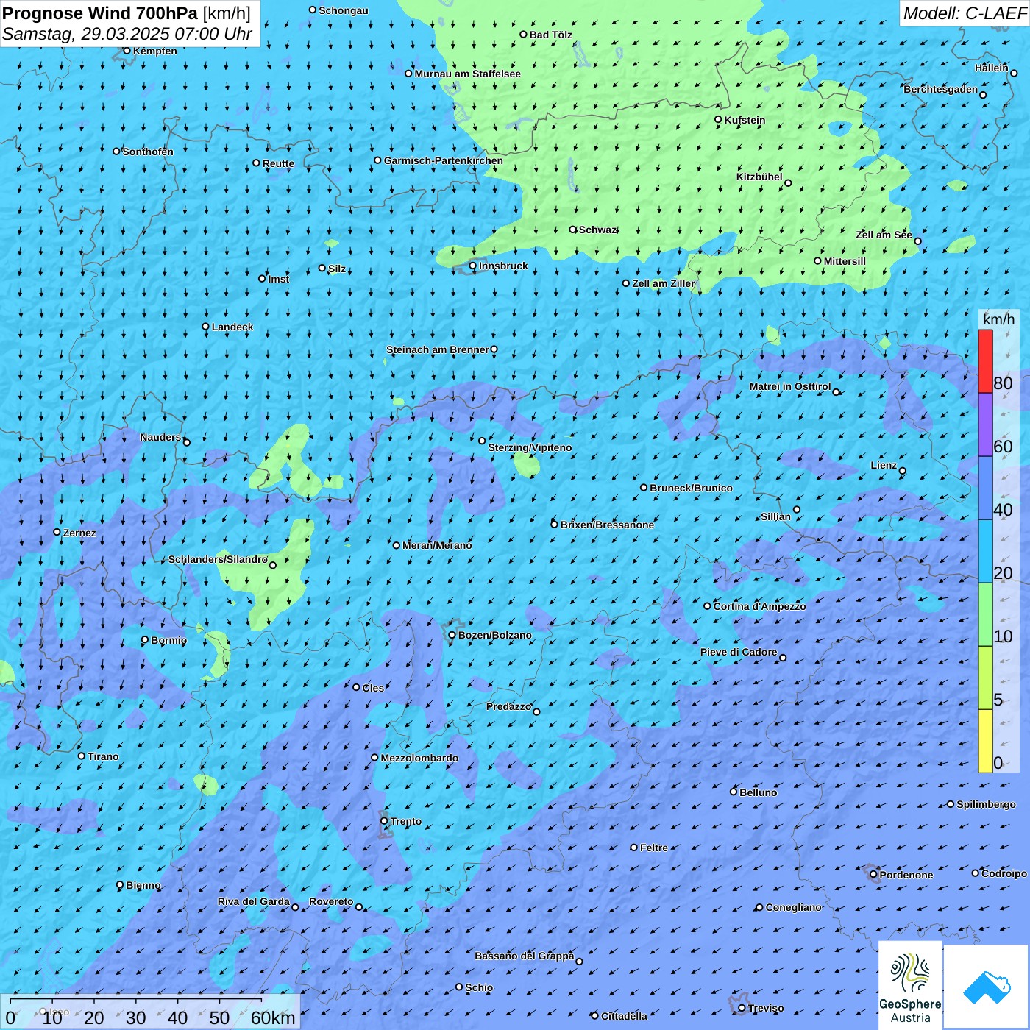Click the Bormio city marker

145,640
